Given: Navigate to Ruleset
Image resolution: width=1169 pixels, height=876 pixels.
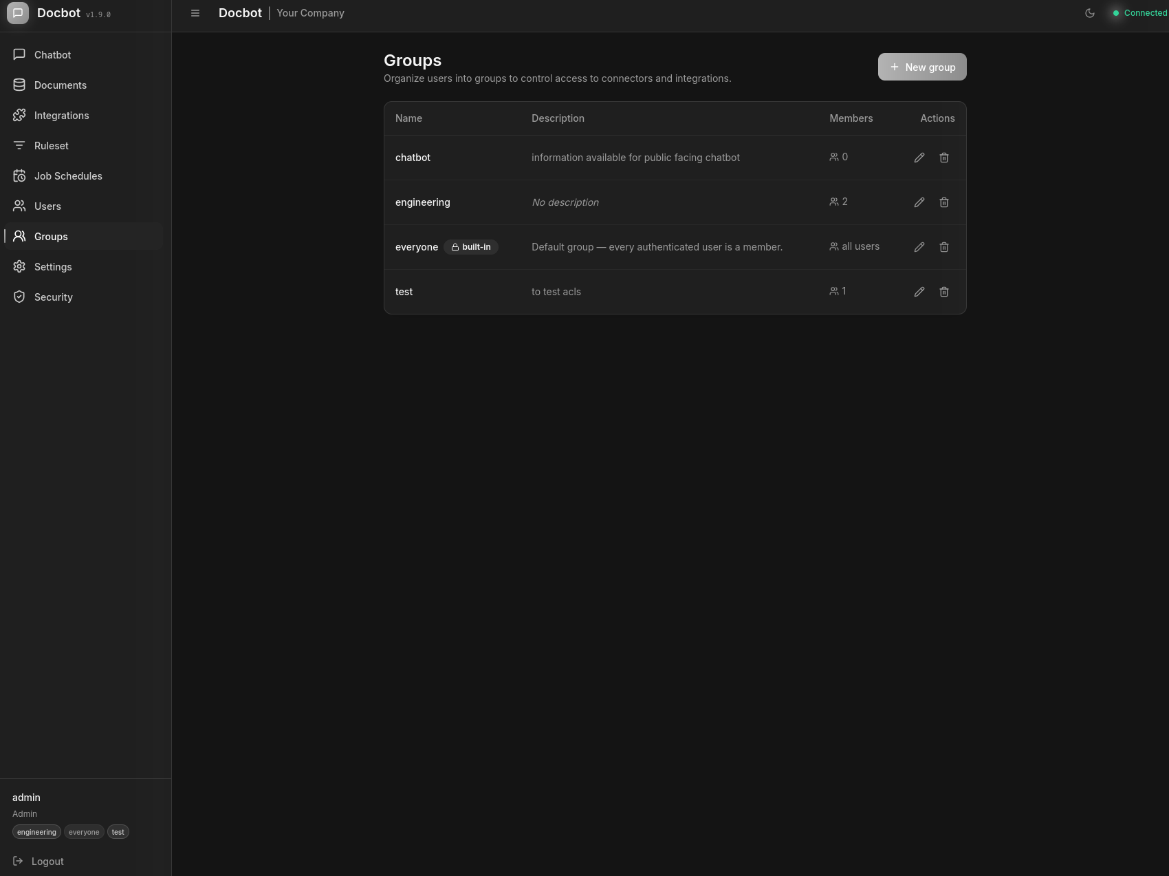Looking at the screenshot, I should (x=83, y=146).
